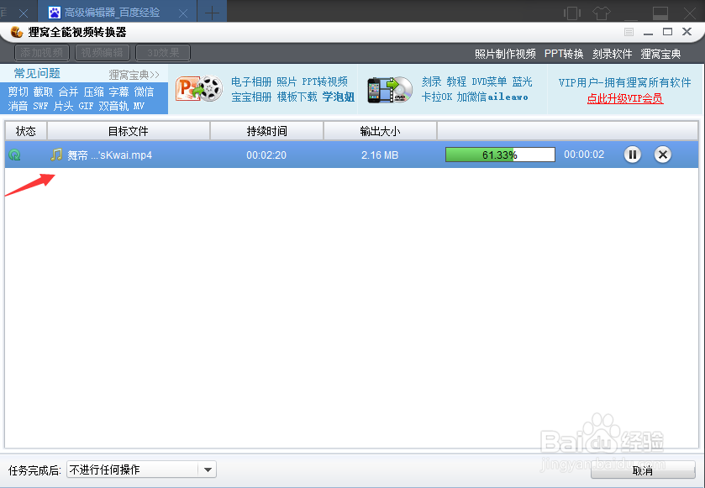Click the dropdown arrow beside 不进行任何操作
Screen dimensions: 705x488
tap(208, 470)
